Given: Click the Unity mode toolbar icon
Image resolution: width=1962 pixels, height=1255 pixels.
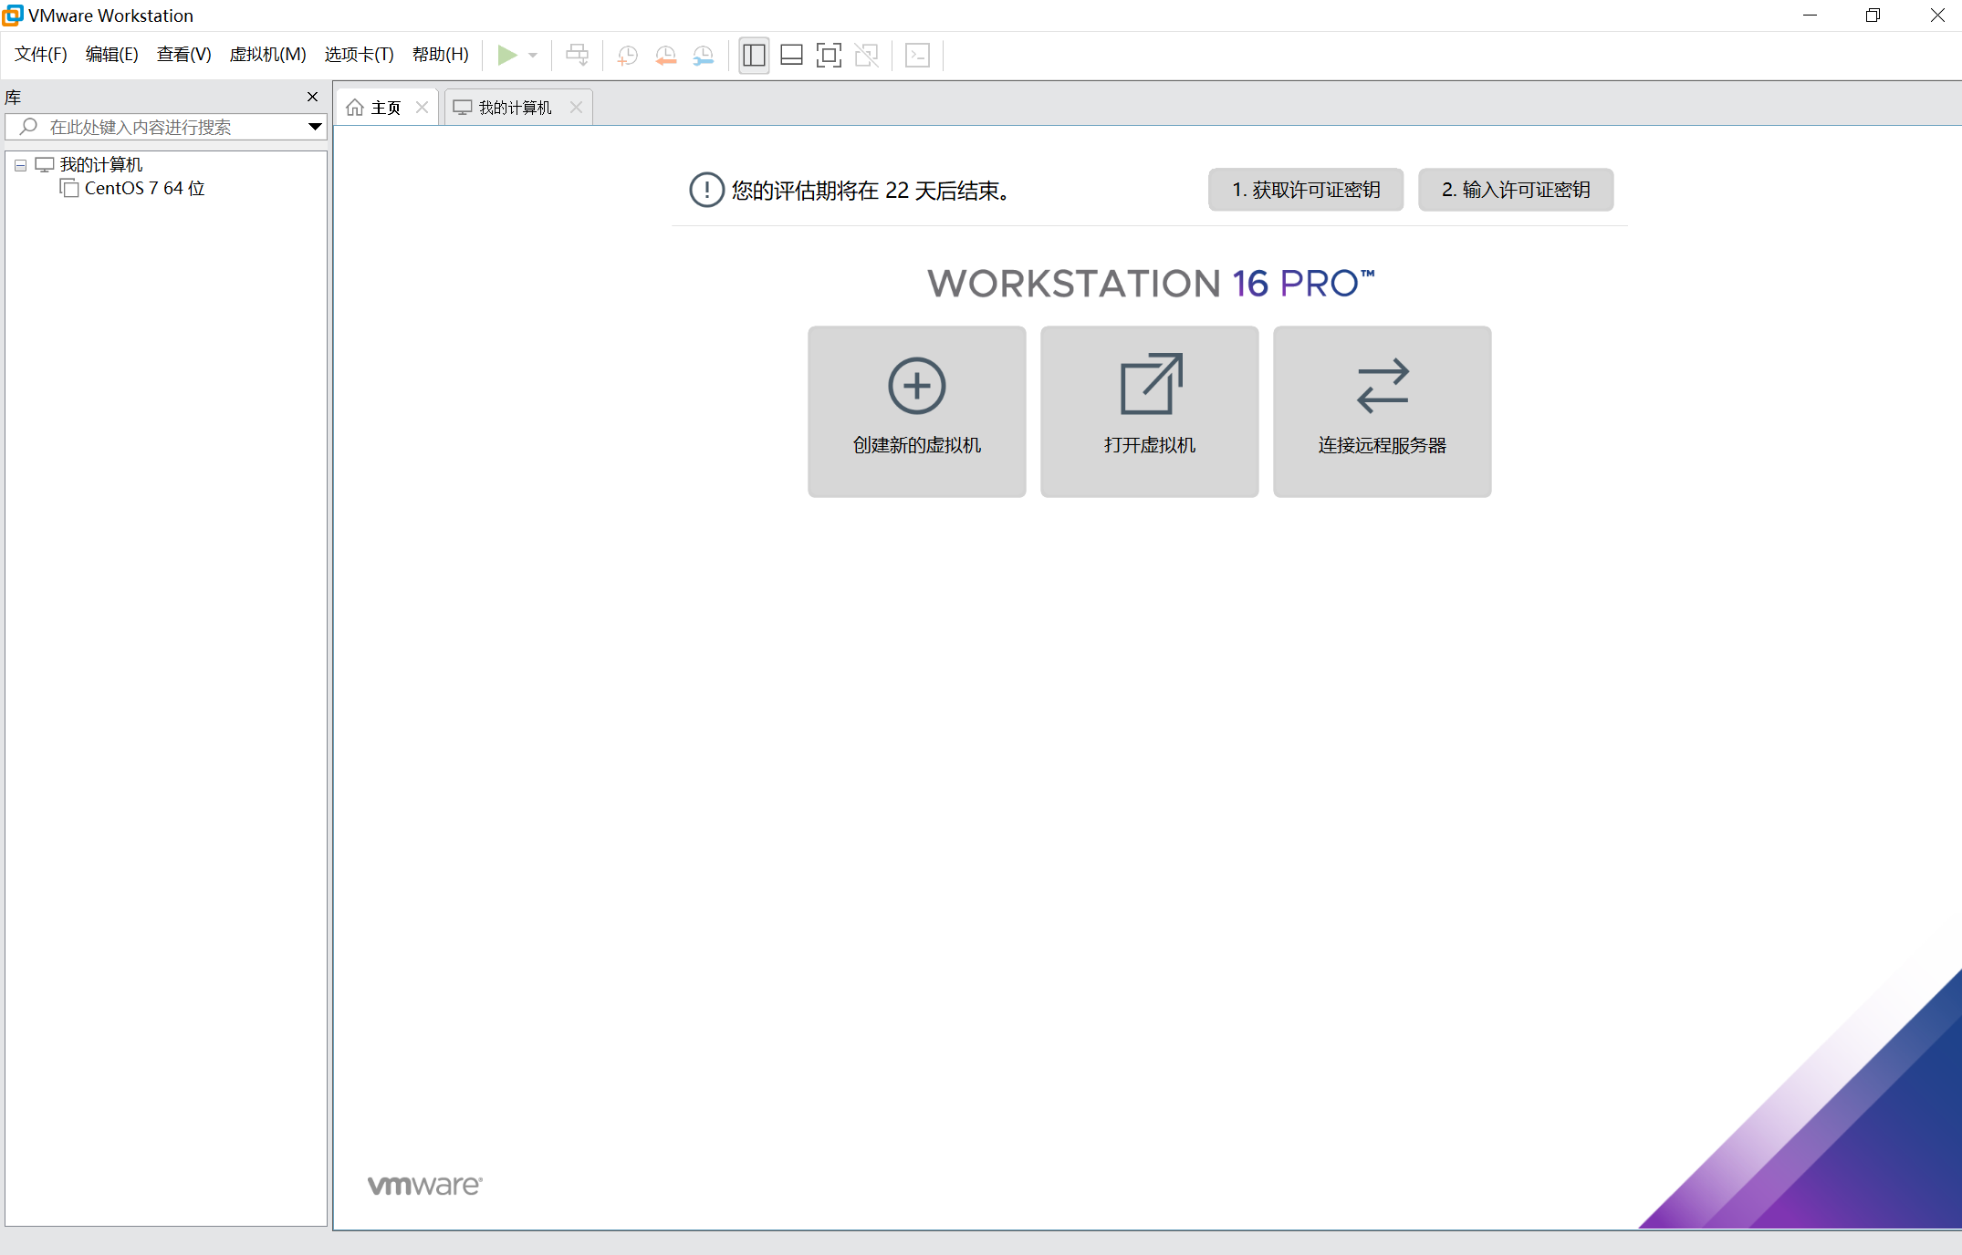Looking at the screenshot, I should tap(866, 56).
